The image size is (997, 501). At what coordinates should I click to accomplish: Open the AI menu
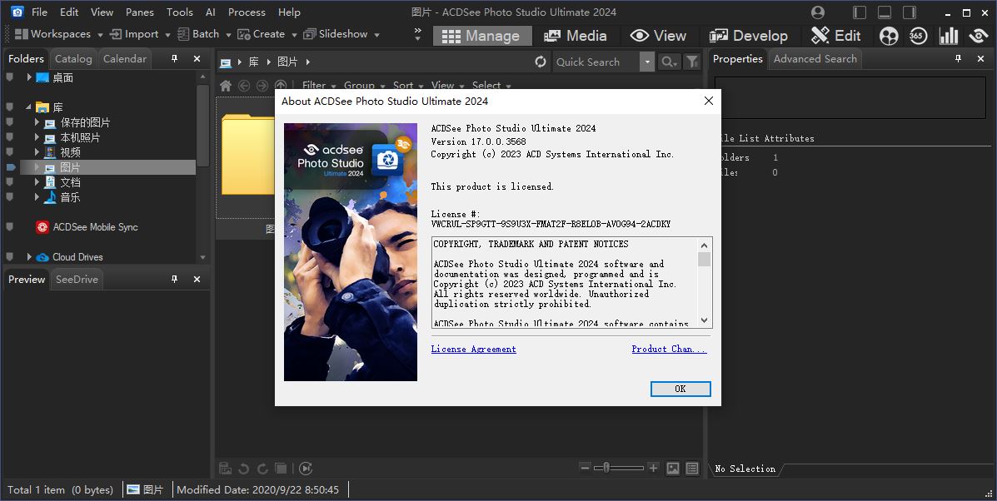[x=211, y=12]
